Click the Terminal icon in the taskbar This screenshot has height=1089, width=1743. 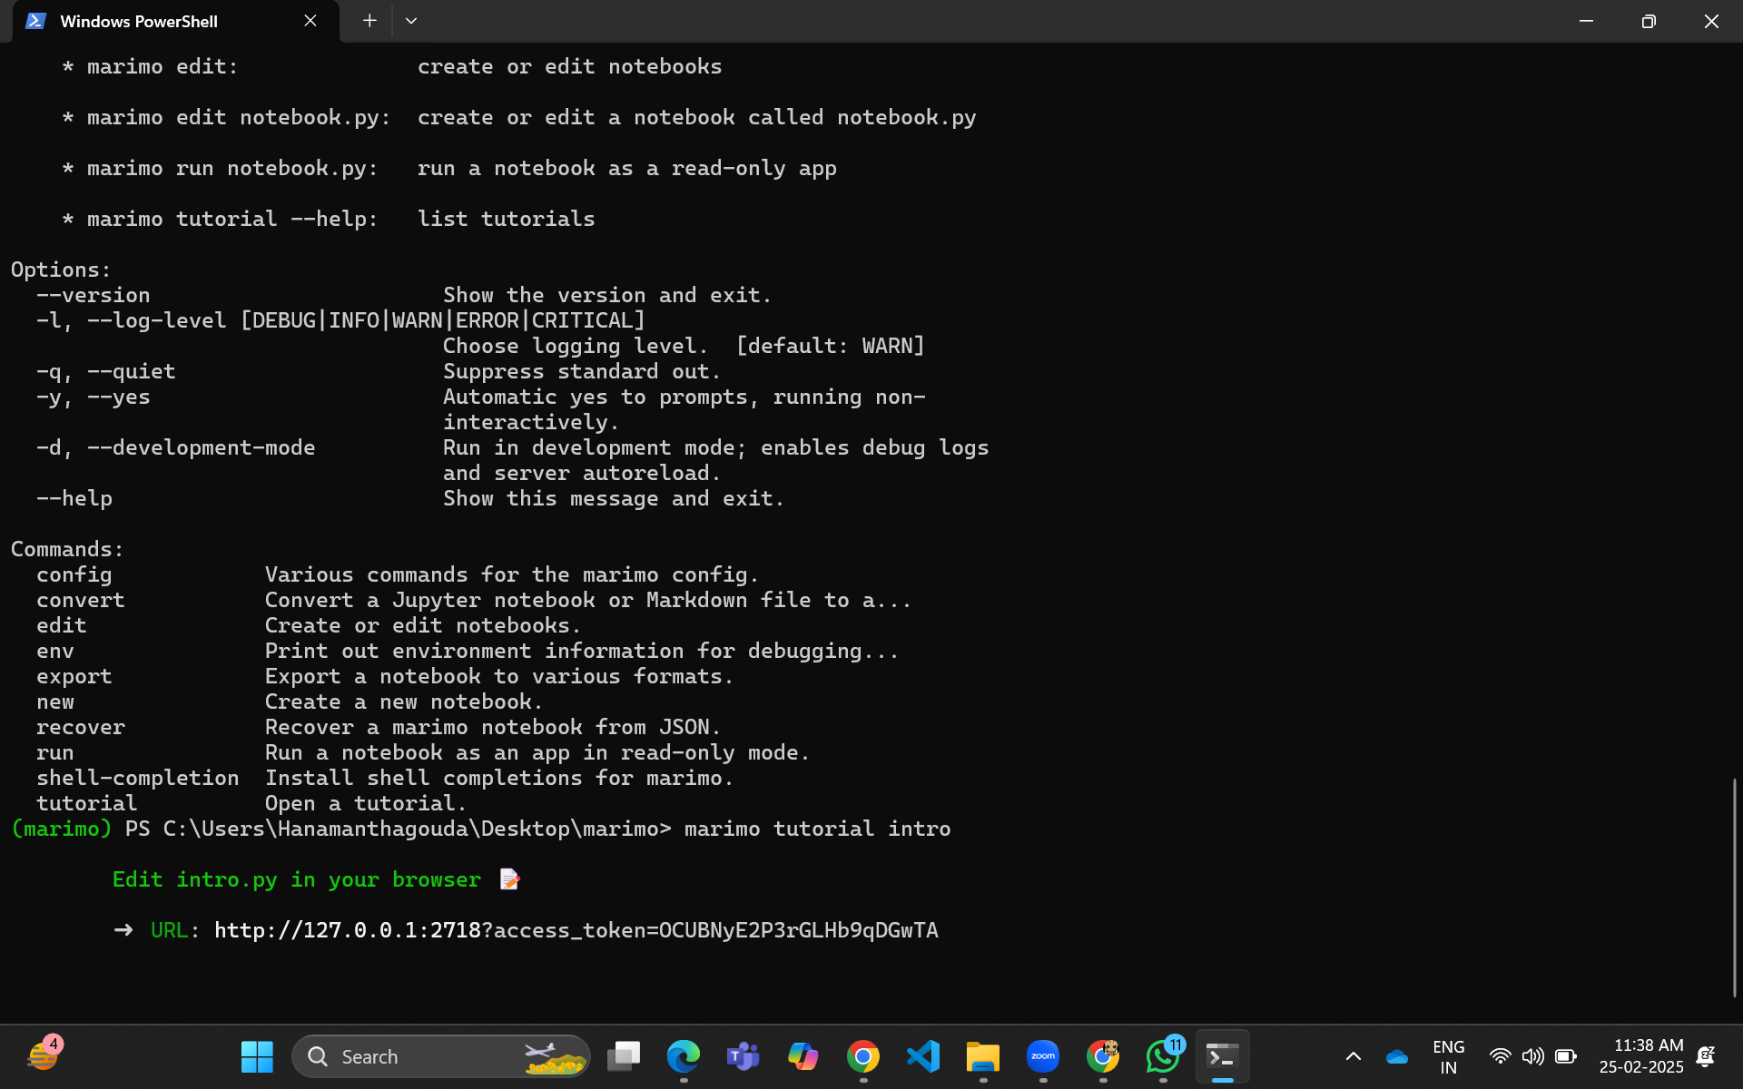[x=1223, y=1056]
